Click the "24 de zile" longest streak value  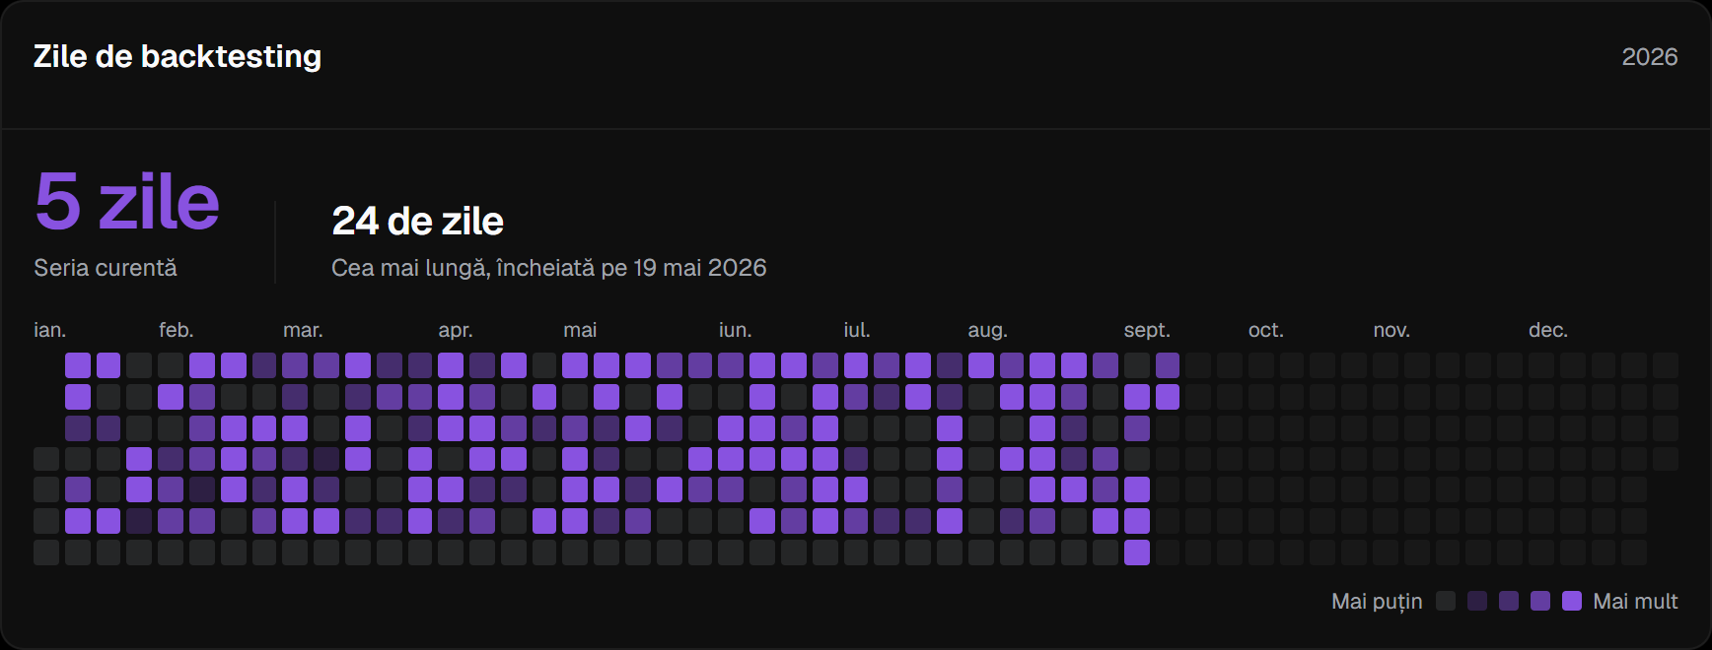coord(418,221)
